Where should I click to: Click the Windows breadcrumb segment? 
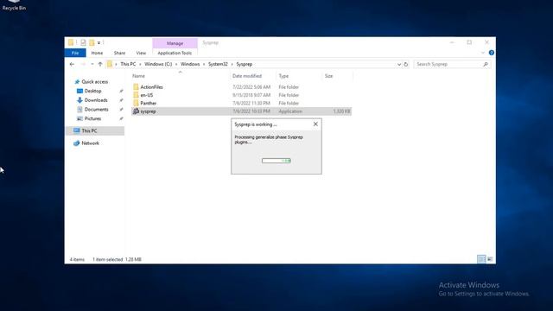coord(190,64)
